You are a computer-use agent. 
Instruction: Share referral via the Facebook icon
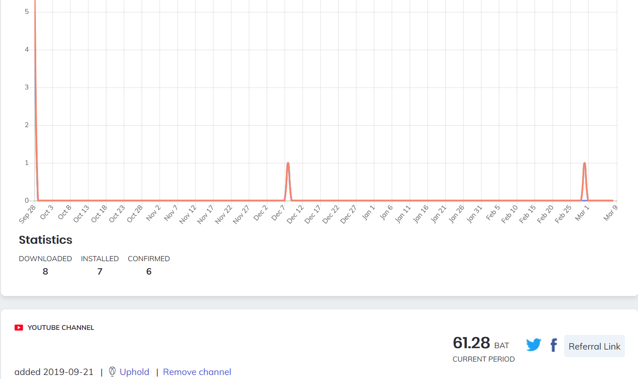click(554, 345)
